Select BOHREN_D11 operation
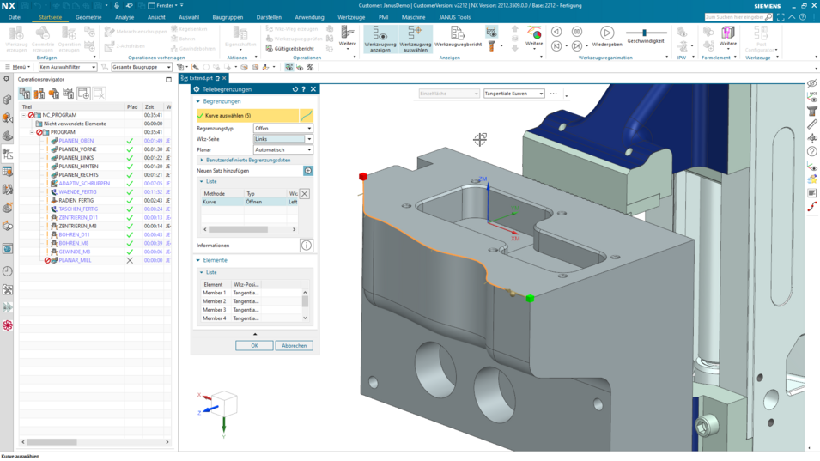 74,234
